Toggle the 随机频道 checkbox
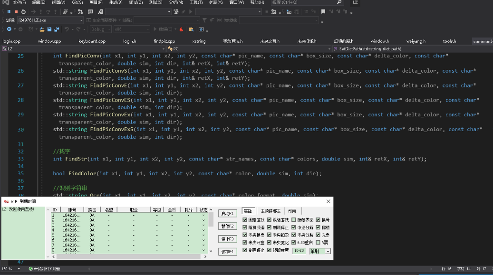Image resolution: width=493 pixels, height=275 pixels. click(x=245, y=227)
